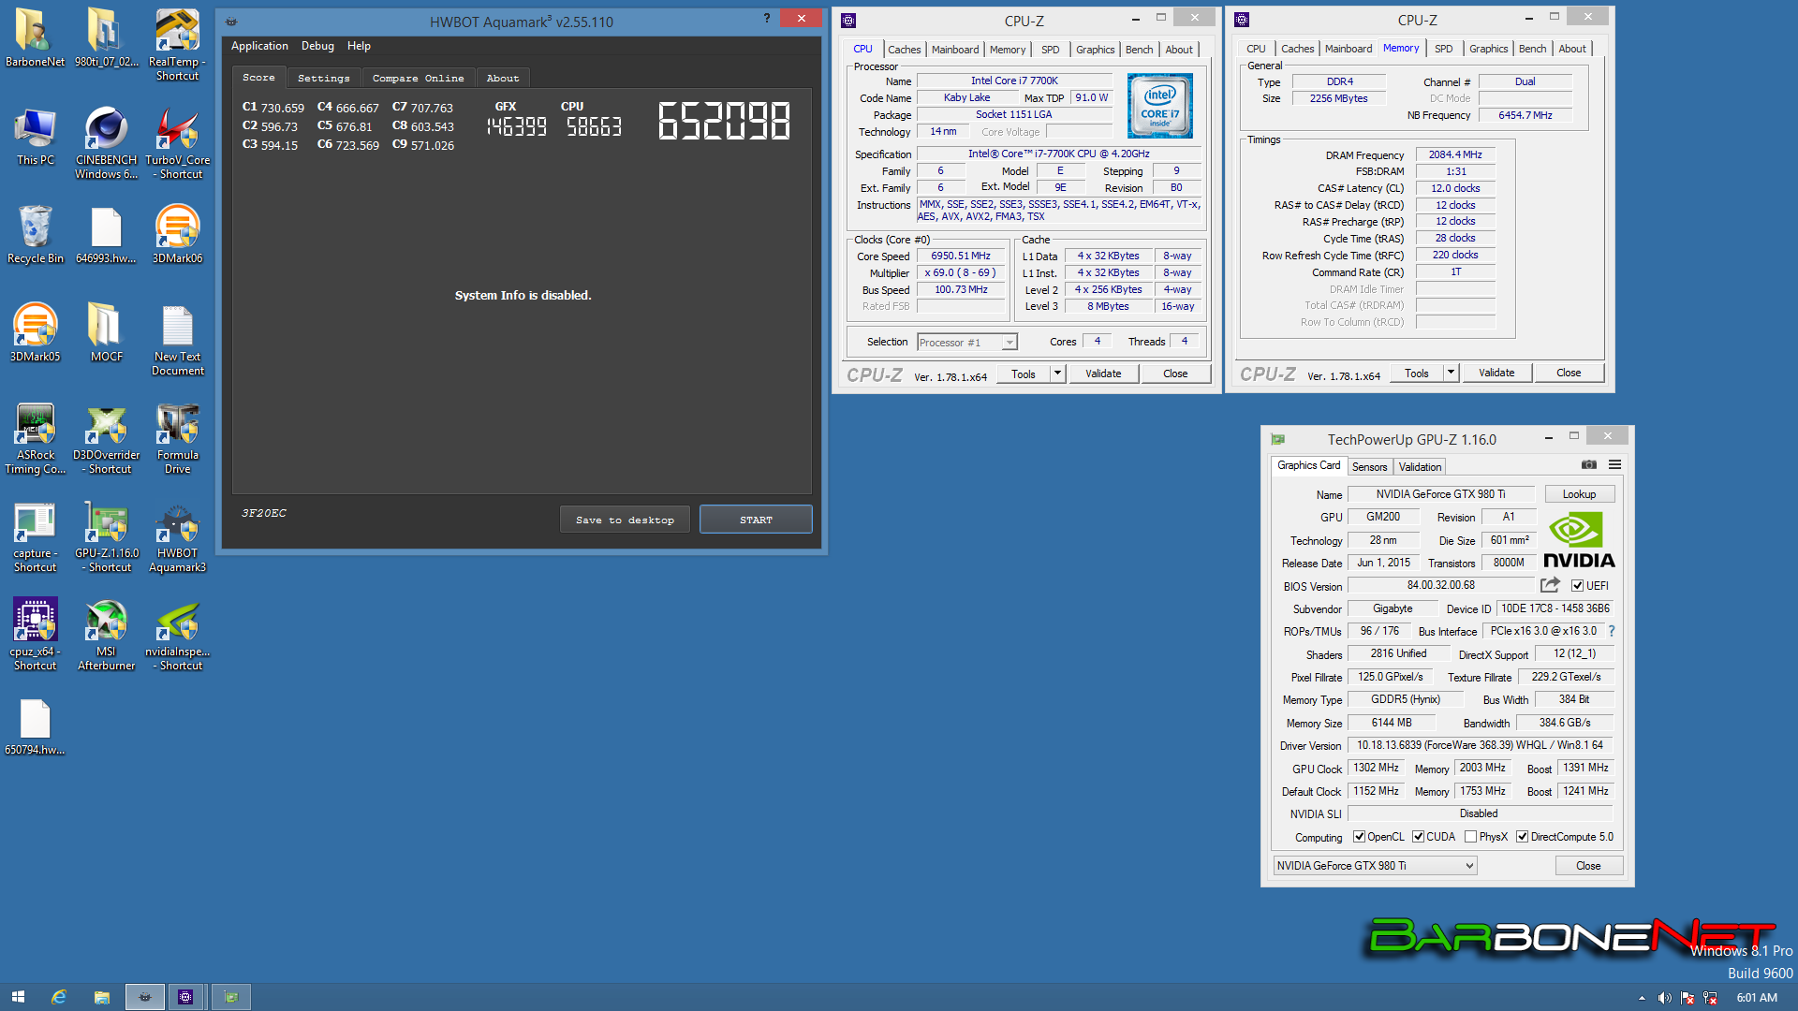The width and height of the screenshot is (1798, 1011).
Task: Switch to Compare Online tab
Action: click(418, 78)
